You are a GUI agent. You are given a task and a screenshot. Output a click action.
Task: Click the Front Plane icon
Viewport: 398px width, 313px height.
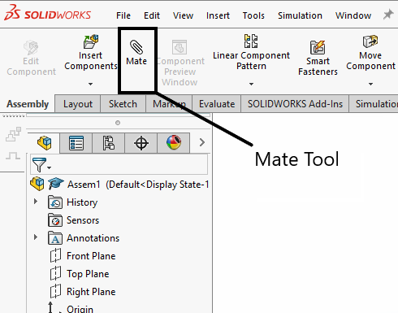click(55, 255)
